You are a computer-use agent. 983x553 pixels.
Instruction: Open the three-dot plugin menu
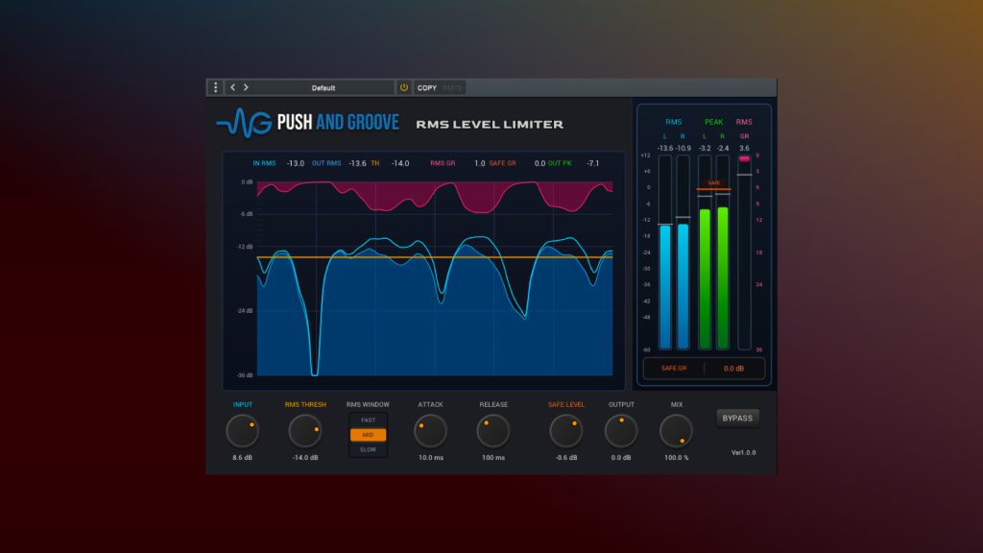(216, 87)
